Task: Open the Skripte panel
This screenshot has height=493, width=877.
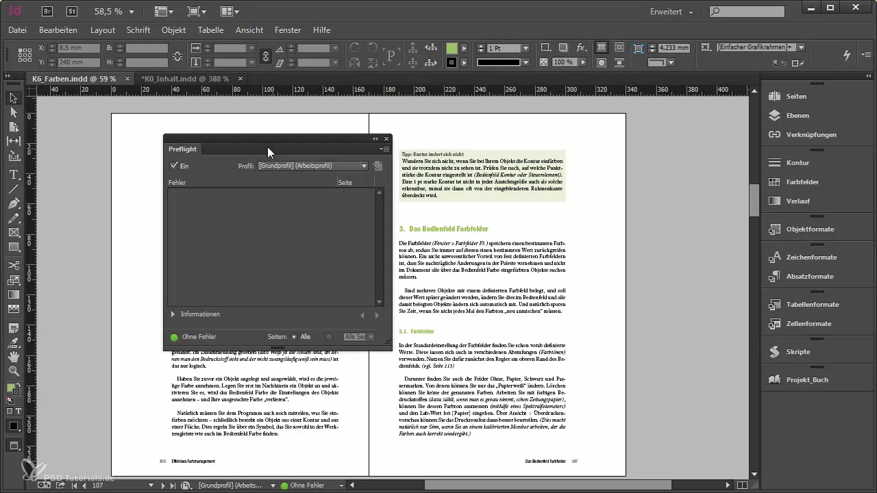Action: pyautogui.click(x=798, y=351)
